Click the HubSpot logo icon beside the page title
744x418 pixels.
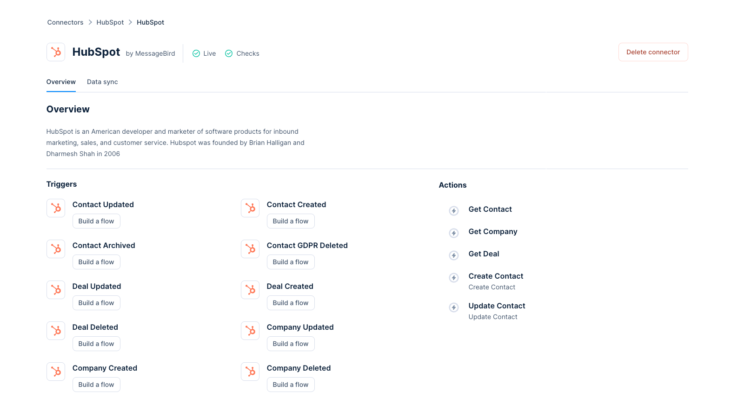point(56,52)
